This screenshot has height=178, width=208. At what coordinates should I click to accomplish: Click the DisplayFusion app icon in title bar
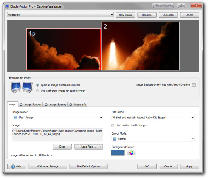7,6
